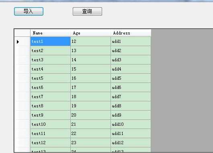Select the test8 name cell

(50, 106)
